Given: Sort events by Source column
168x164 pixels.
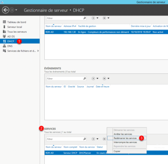Looking at the screenshot, I should 81,87.
